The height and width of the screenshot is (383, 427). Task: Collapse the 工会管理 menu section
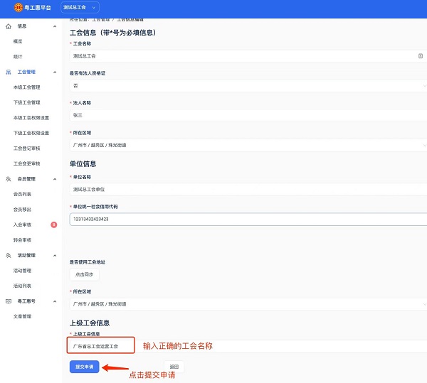(55, 72)
